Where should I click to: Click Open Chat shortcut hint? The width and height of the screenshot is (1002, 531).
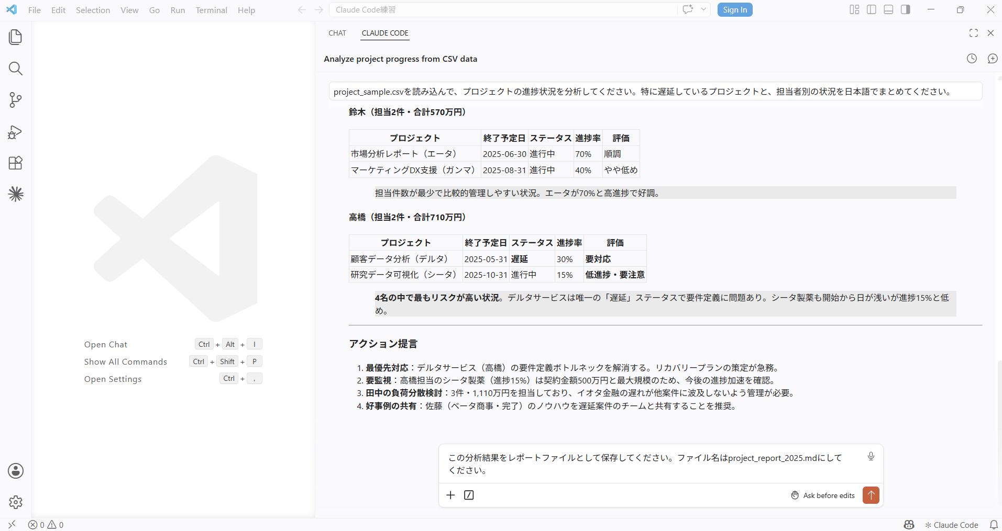[x=106, y=344]
